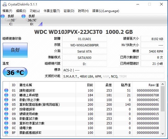This screenshot has height=139, width=168.
Task: Select the D: drive status orb
Action: pyautogui.click(x=23, y=16)
